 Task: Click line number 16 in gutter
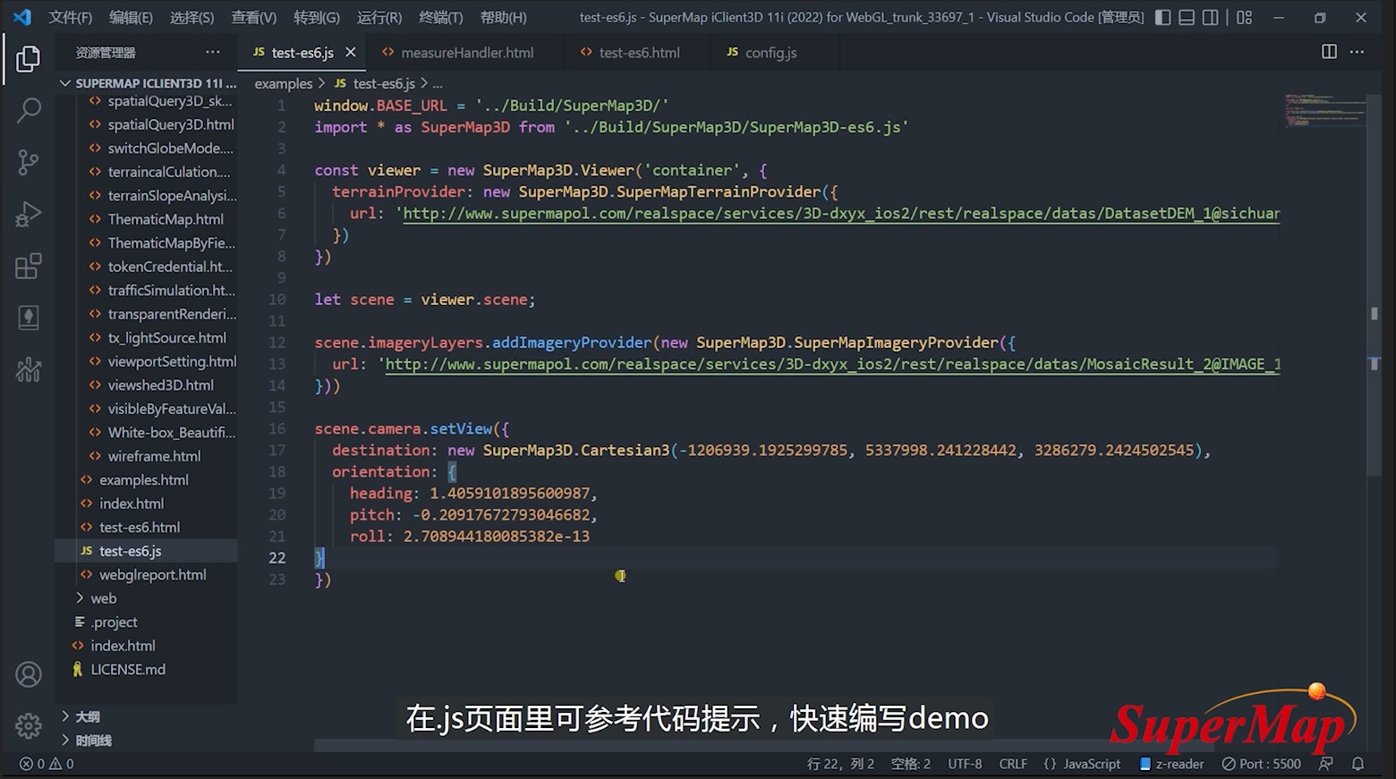(x=277, y=428)
